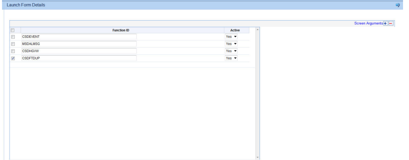The image size is (409, 160).
Task: Click the MSDALMSG Function ID field
Action: coord(79,44)
